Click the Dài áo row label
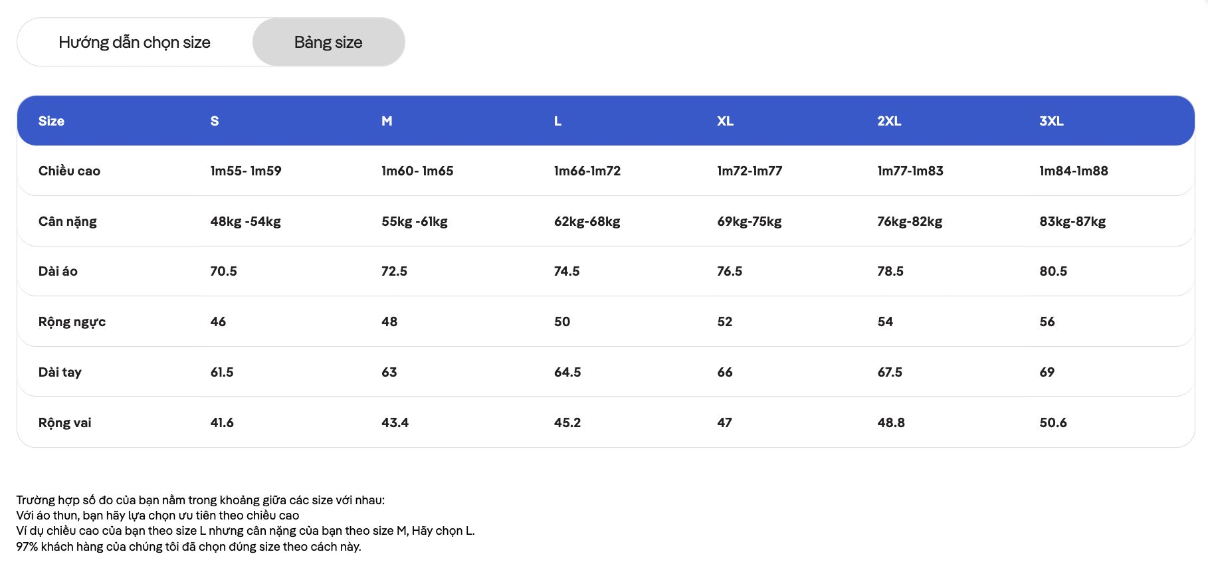1208x566 pixels. (58, 271)
